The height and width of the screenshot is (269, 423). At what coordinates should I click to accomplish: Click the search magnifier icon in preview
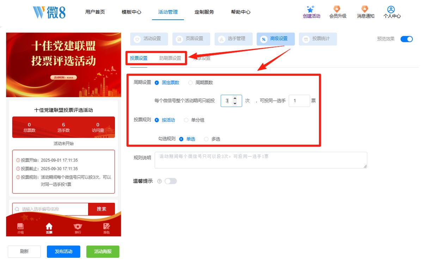pyautogui.click(x=17, y=209)
